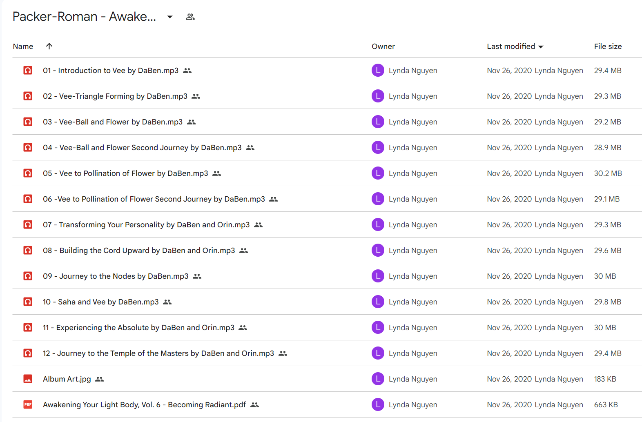This screenshot has width=642, height=422.
Task: Click owner name Lynda Nguyen in 06 row
Action: (x=413, y=199)
